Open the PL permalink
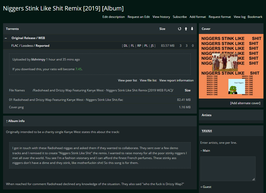266x193 pixels. tap(146, 46)
